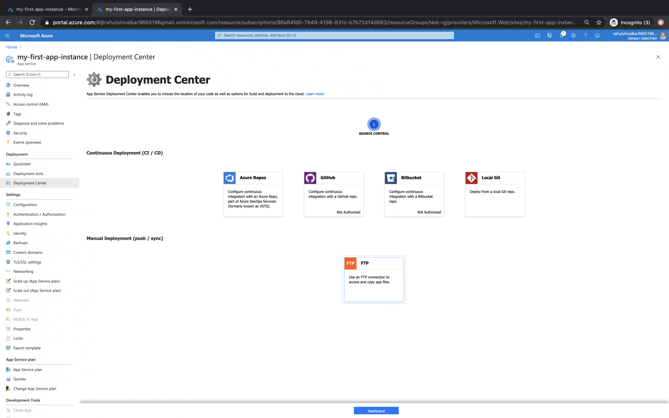
Task: Open the Home breadcrumb link
Action: point(11,47)
